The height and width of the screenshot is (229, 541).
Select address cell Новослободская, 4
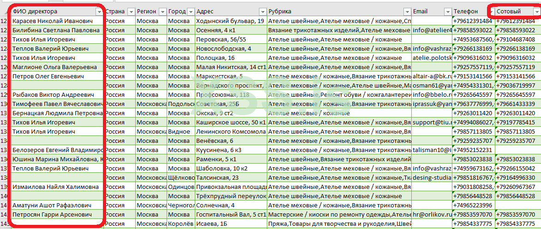coord(231,48)
